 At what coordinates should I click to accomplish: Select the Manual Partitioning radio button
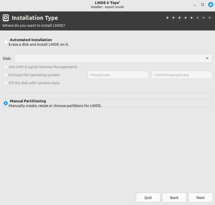6,103
